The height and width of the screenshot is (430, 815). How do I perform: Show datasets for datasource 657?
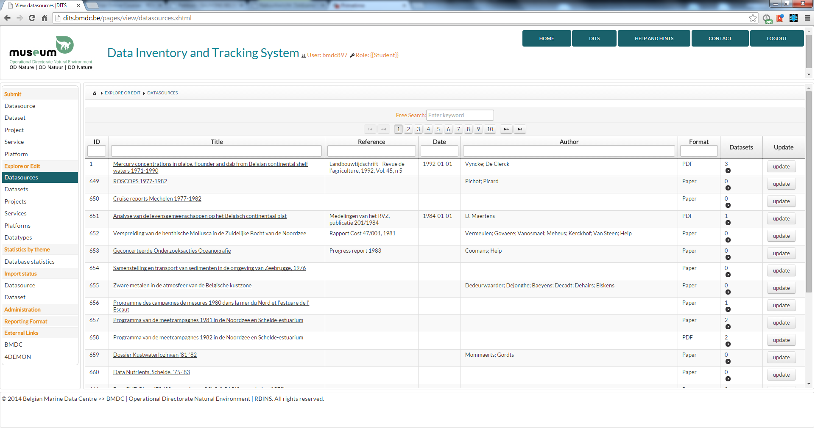click(728, 327)
